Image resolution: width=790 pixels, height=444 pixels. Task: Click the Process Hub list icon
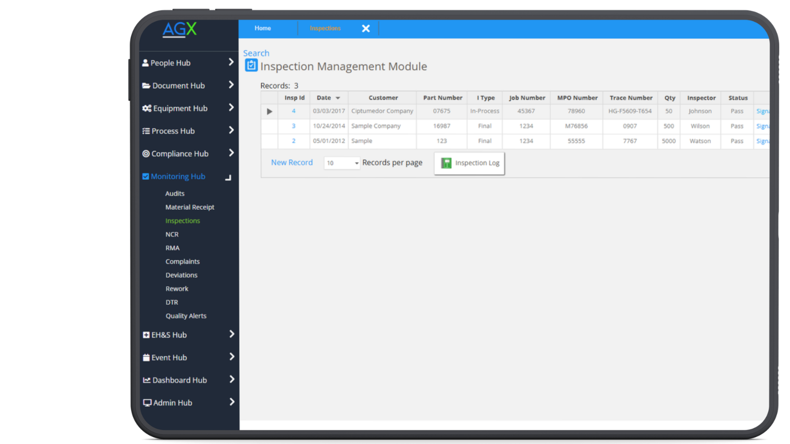pyautogui.click(x=146, y=131)
